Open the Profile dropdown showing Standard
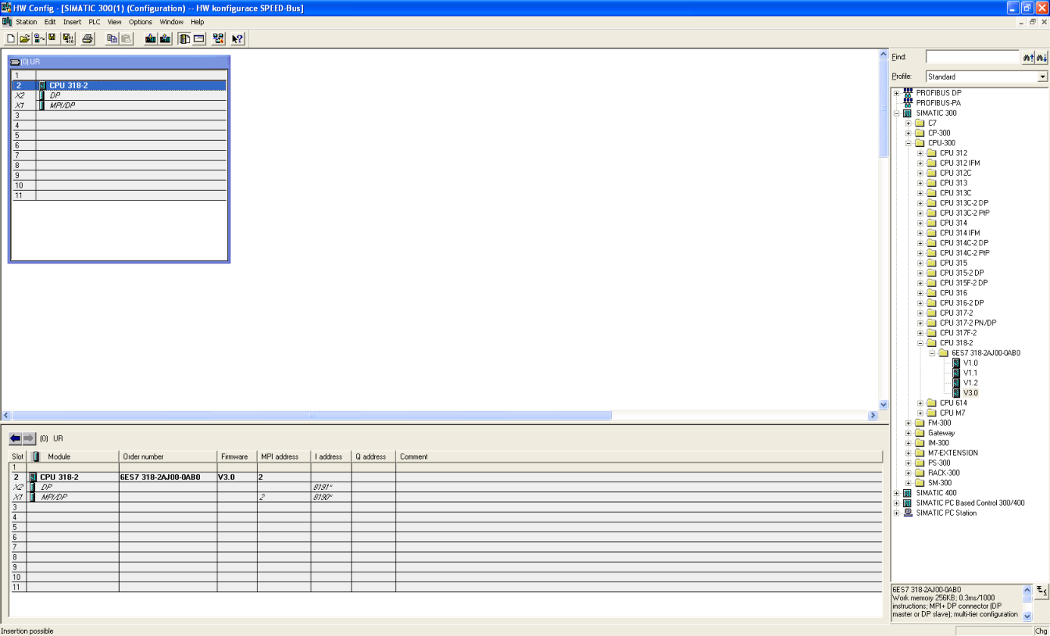The width and height of the screenshot is (1050, 636). [x=1042, y=76]
